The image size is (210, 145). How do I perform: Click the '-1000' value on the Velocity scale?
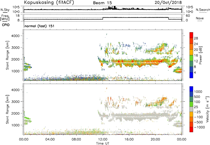tap(199, 127)
